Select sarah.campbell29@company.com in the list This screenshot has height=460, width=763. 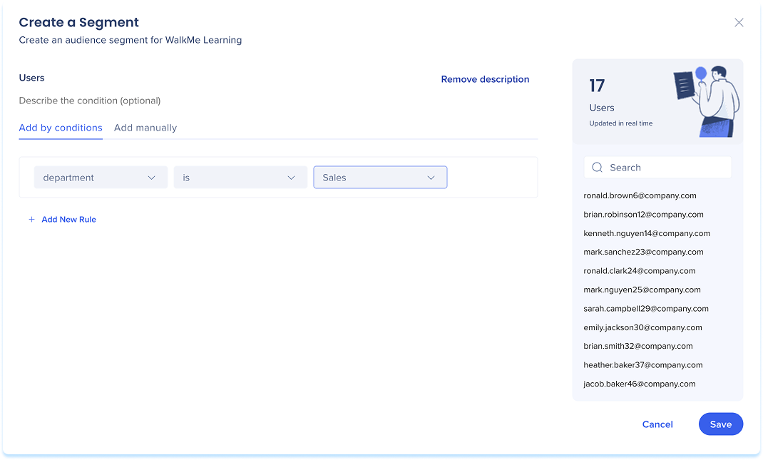[x=646, y=309]
